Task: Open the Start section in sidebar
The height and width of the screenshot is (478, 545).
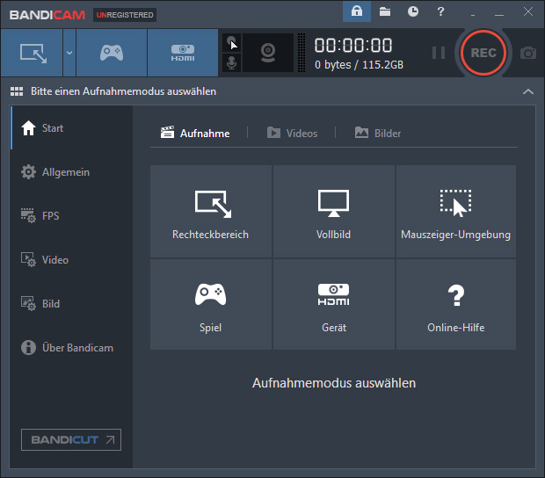Action: click(x=71, y=128)
